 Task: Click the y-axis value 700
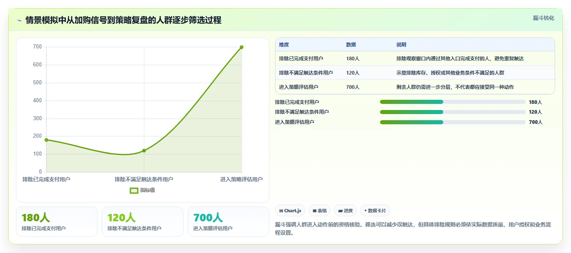pyautogui.click(x=38, y=47)
